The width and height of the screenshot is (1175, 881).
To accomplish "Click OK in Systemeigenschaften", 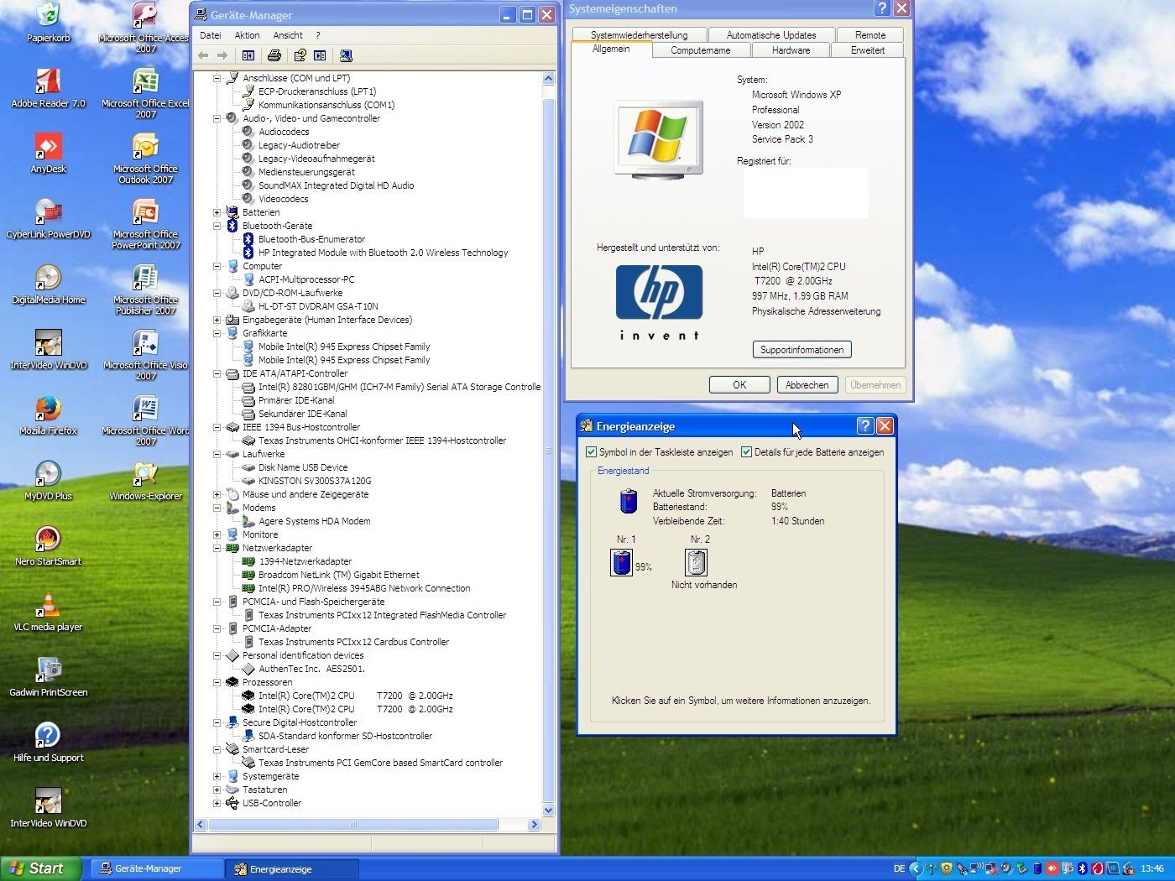I will [739, 385].
